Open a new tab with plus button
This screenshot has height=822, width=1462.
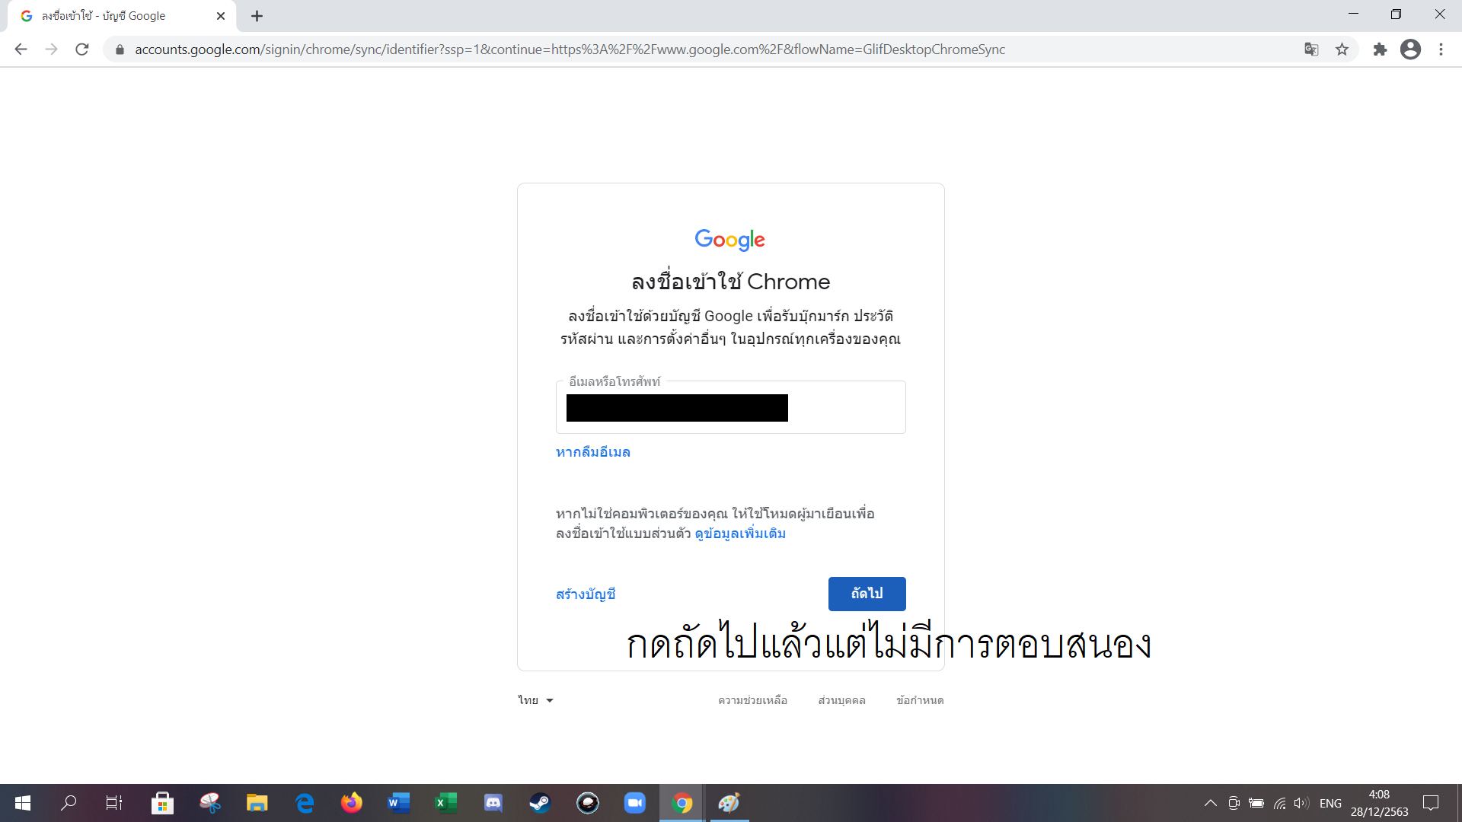pos(257,16)
